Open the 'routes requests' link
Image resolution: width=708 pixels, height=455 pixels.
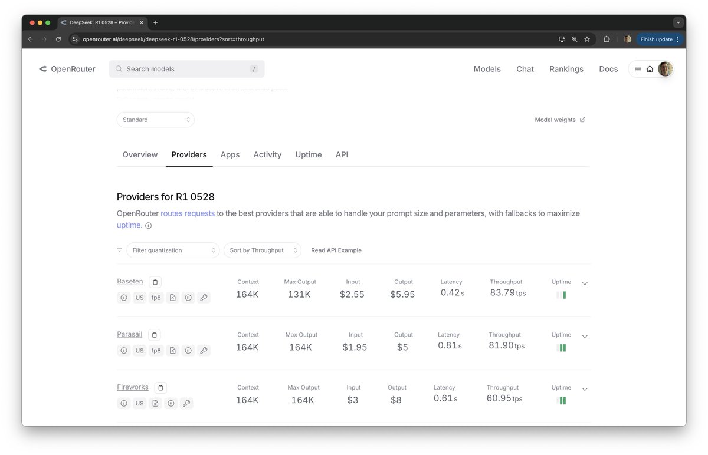[188, 213]
